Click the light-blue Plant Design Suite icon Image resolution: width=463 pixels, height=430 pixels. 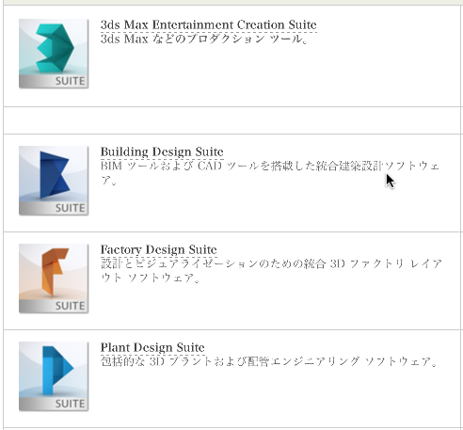tap(54, 376)
